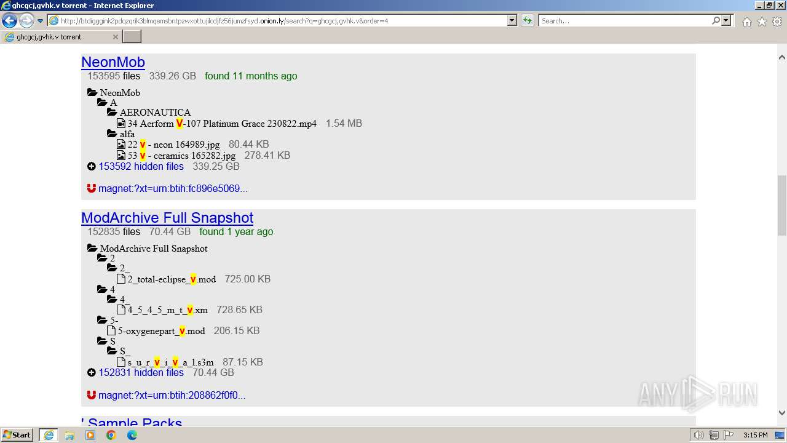Click inside the browser Search box

click(624, 21)
